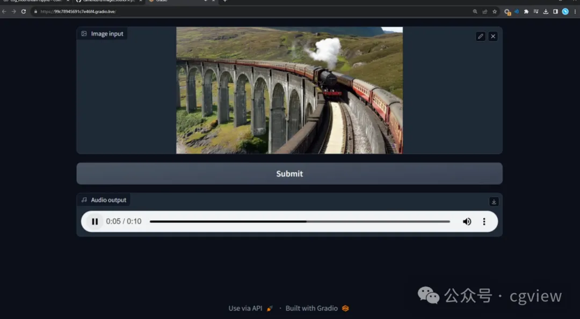Viewport: 580px width, 319px height.
Task: Go back in browser history
Action: pyautogui.click(x=4, y=11)
